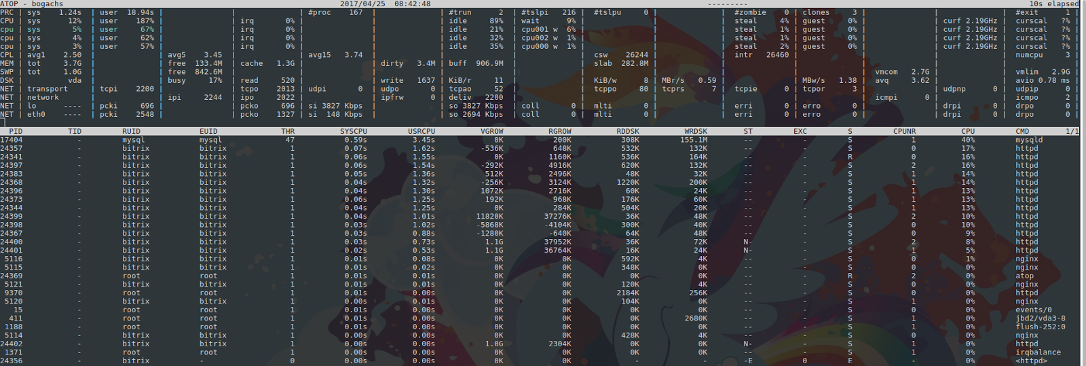The height and width of the screenshot is (366, 1086).
Task: Select process PID 24399
Action: [x=12, y=216]
